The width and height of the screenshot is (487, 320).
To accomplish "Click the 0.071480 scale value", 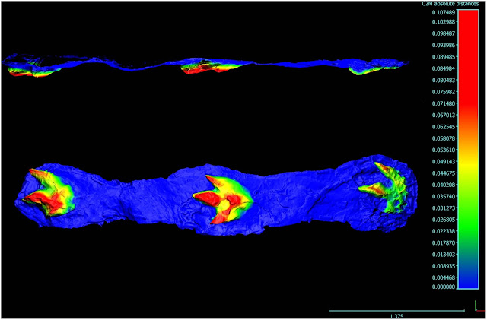I will [x=444, y=103].
